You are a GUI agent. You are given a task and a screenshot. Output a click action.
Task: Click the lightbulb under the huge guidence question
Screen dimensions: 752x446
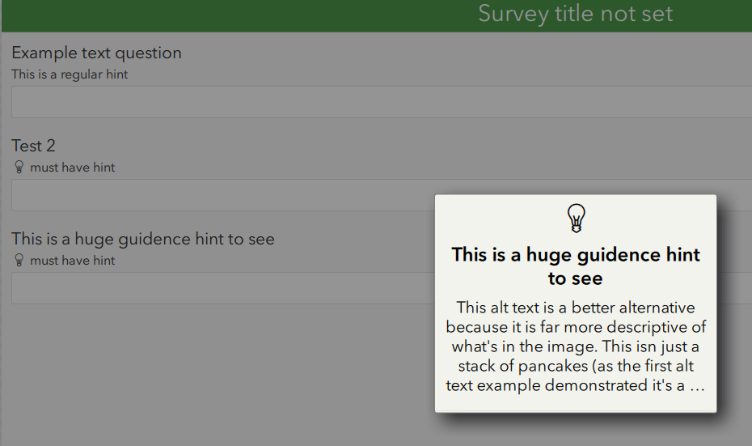(x=19, y=261)
